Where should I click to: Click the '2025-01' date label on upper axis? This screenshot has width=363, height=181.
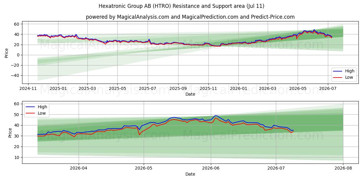58,89
